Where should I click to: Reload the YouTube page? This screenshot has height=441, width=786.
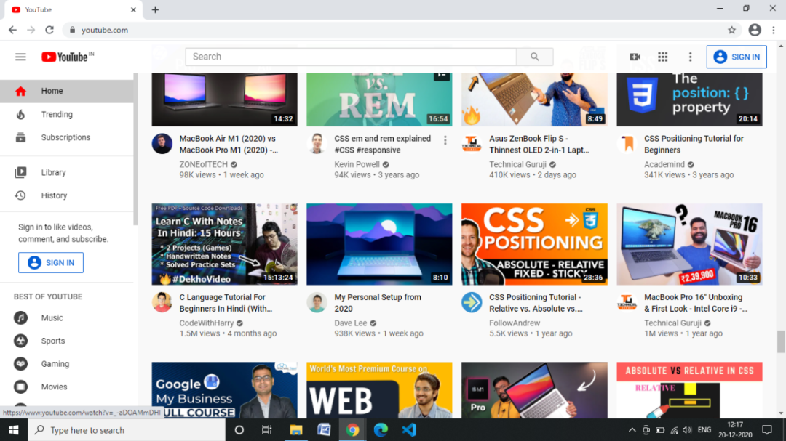(x=49, y=30)
